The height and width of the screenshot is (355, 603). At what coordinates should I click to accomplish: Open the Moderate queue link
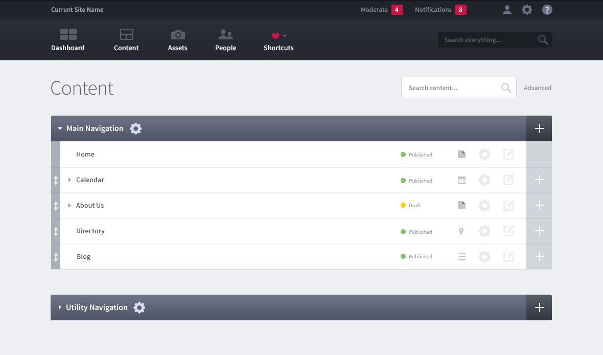click(374, 10)
